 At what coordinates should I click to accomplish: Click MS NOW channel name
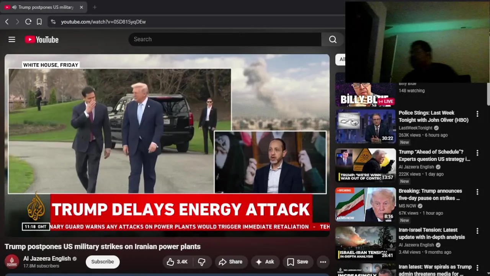click(407, 206)
